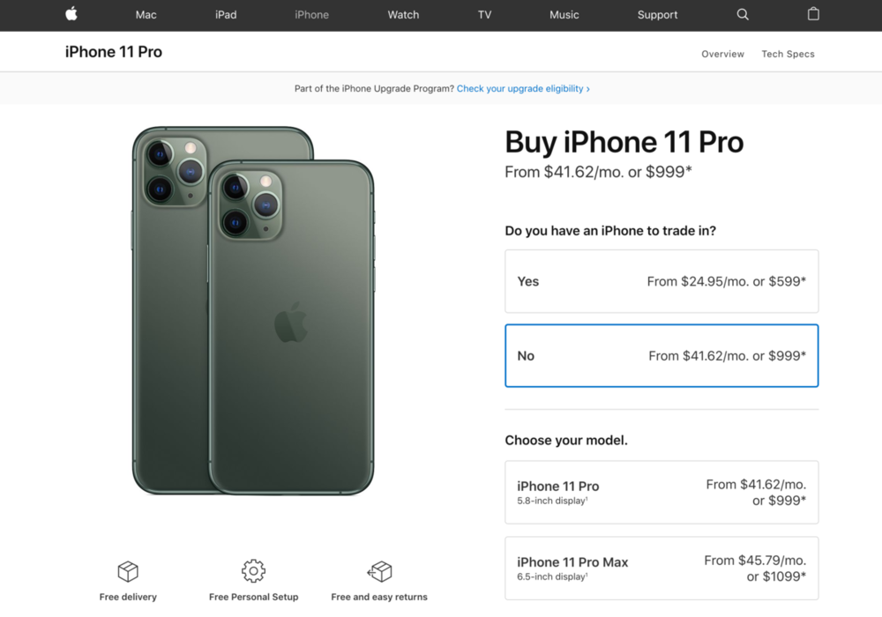Select No for iPhone trade in
The height and width of the screenshot is (617, 882).
click(661, 356)
